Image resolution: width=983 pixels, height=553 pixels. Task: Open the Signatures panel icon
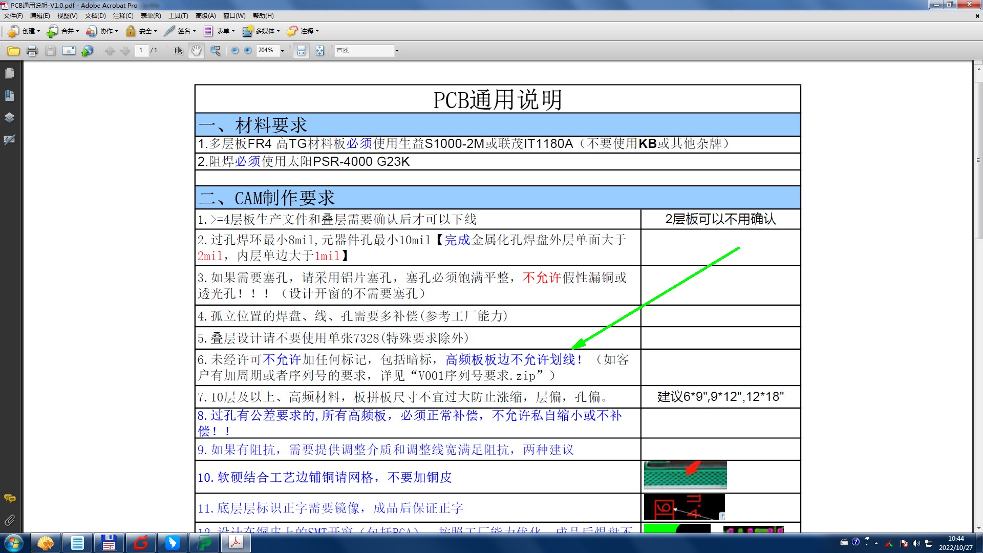[x=9, y=140]
